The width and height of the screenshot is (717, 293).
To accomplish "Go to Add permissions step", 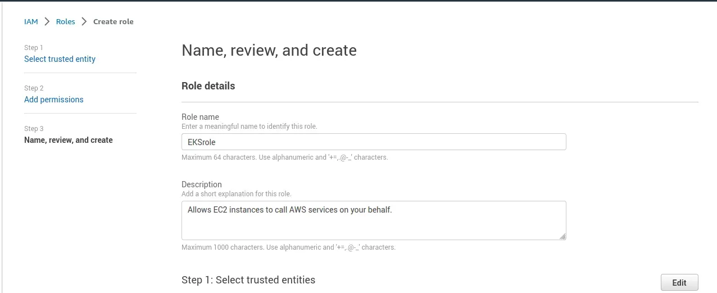I will [53, 100].
